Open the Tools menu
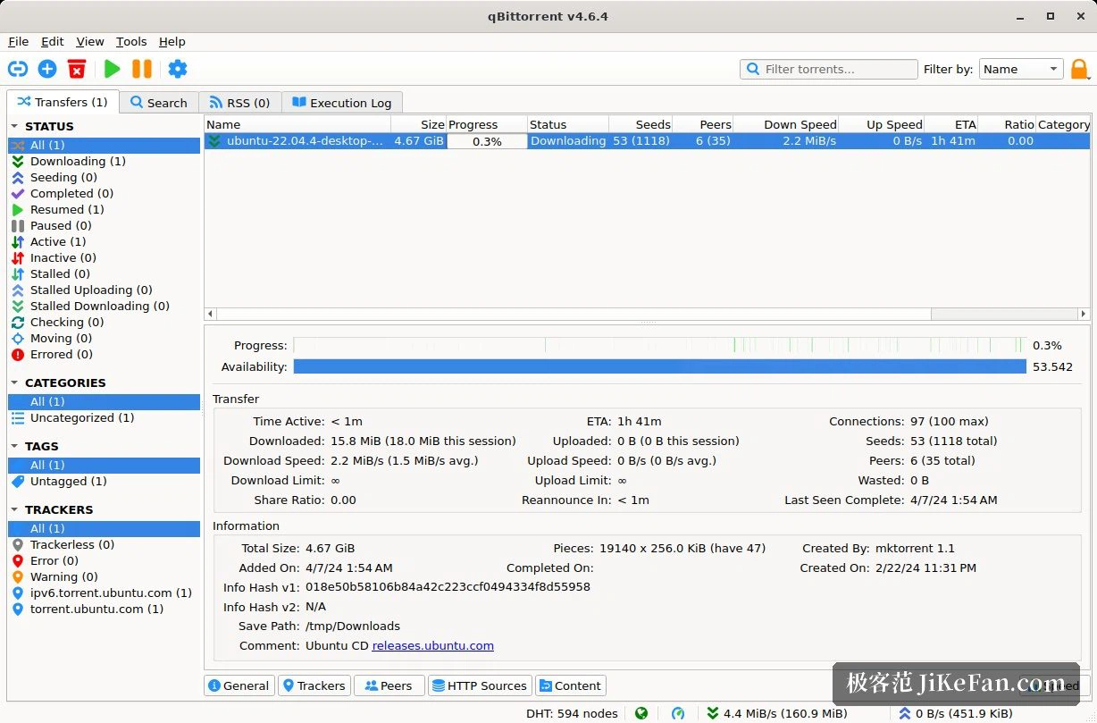 (x=131, y=41)
